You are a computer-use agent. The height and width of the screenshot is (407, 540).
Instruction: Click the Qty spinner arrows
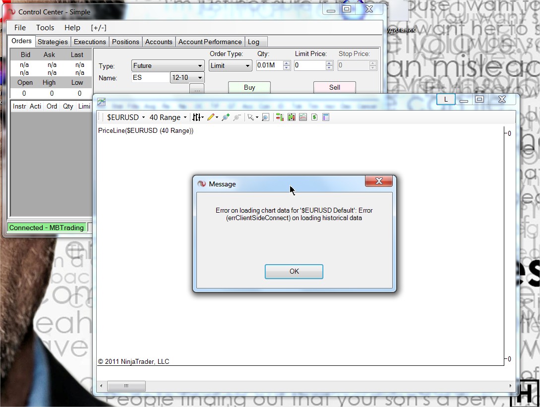point(287,65)
